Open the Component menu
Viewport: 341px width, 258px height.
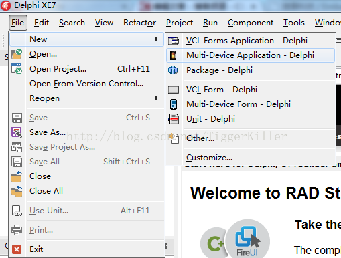[x=251, y=23]
